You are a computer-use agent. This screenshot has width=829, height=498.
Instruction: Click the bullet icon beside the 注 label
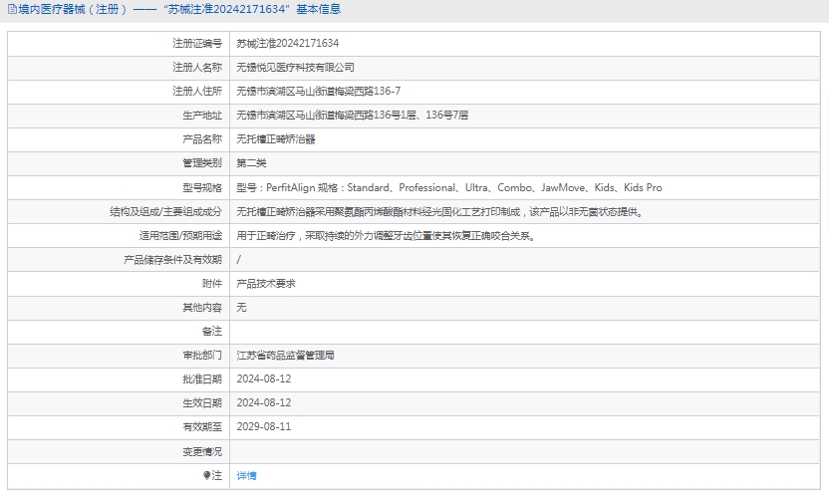[207, 476]
